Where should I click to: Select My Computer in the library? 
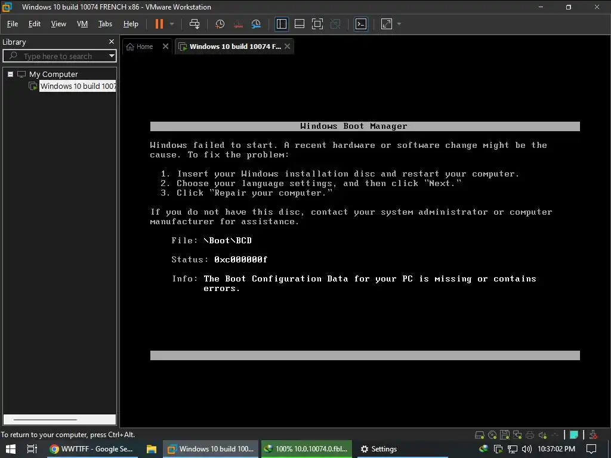point(53,74)
